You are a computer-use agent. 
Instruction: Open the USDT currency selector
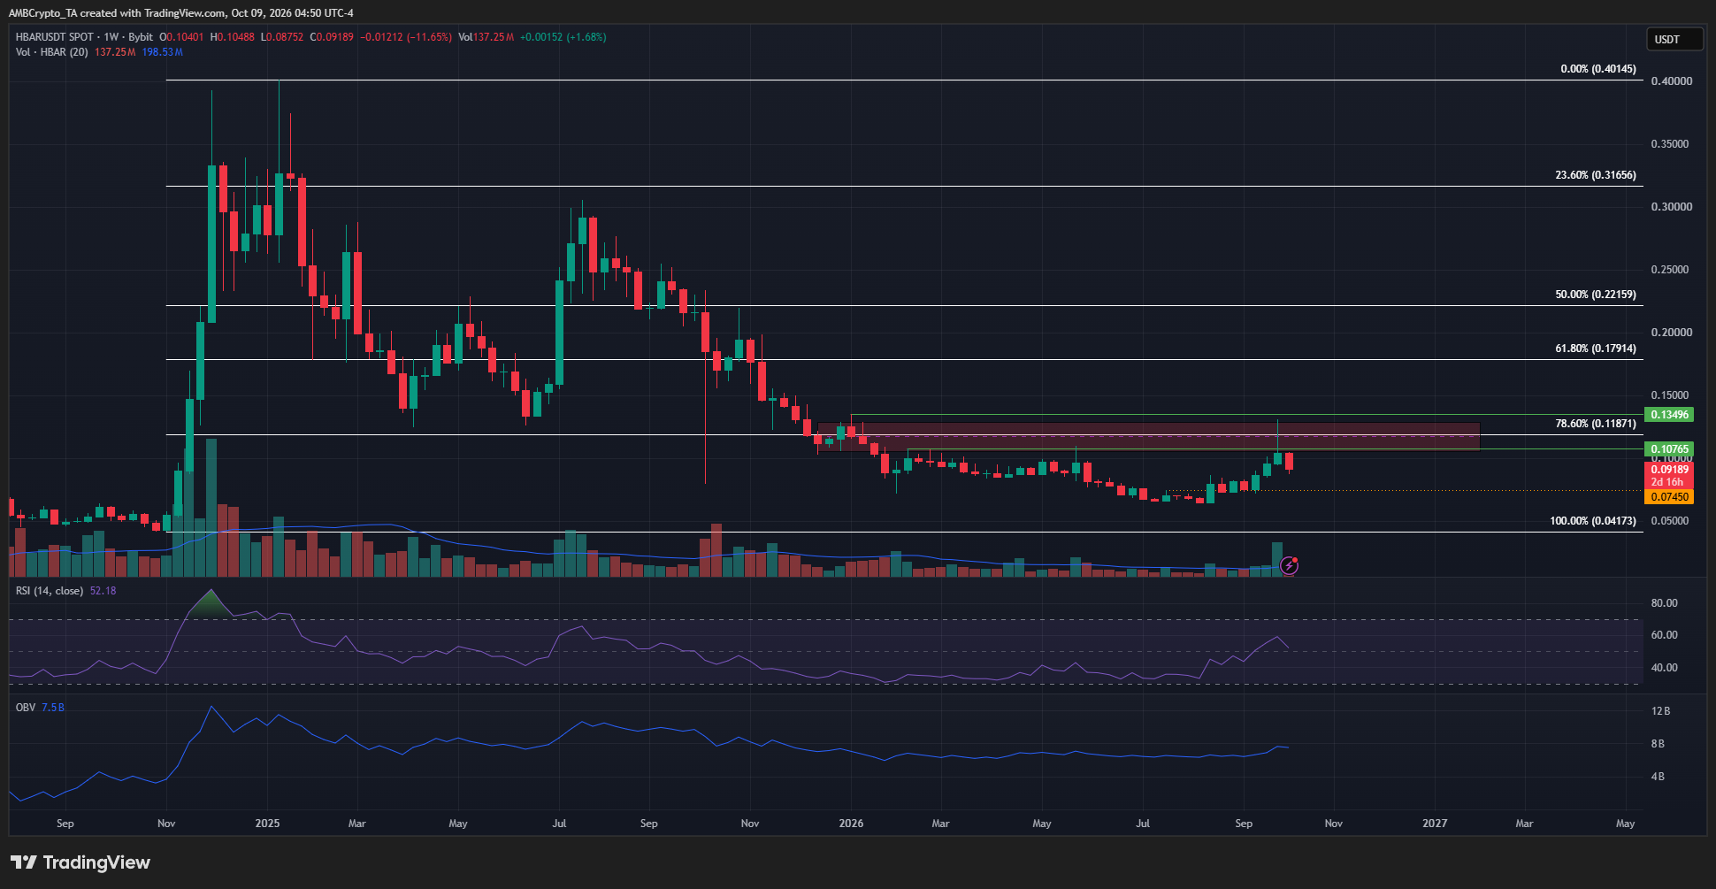(x=1674, y=39)
